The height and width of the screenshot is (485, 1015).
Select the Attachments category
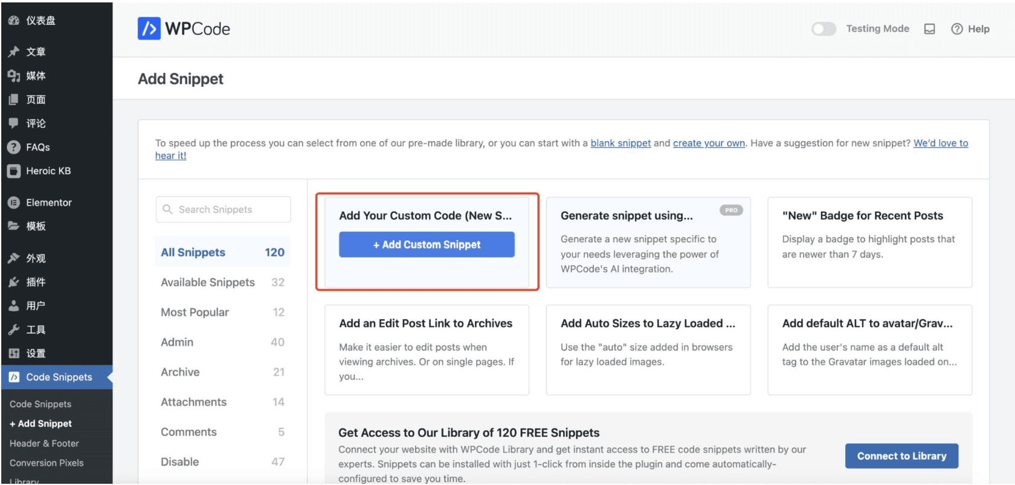[223, 402]
